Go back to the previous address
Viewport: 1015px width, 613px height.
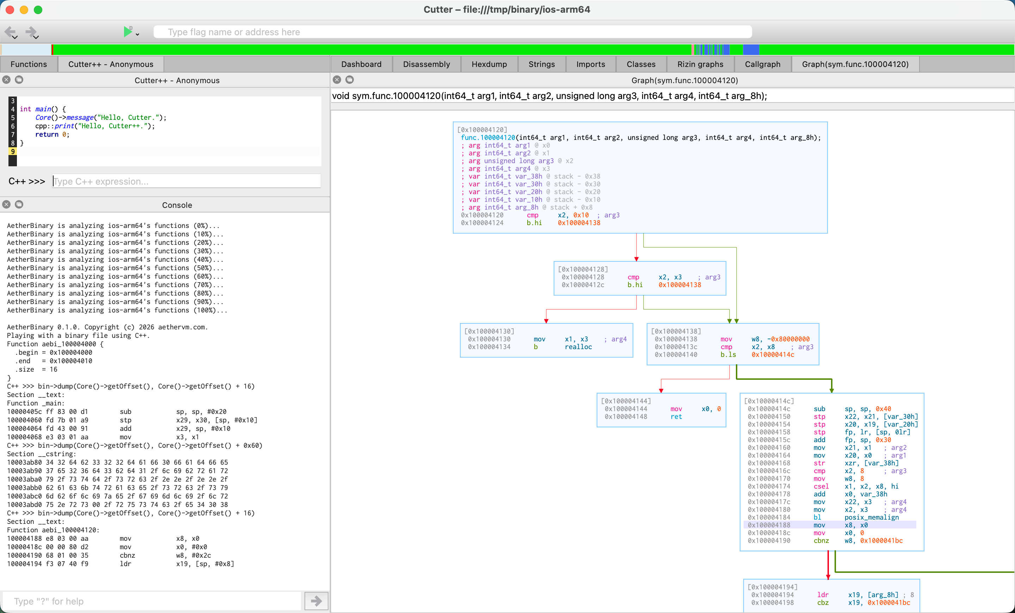tap(10, 32)
